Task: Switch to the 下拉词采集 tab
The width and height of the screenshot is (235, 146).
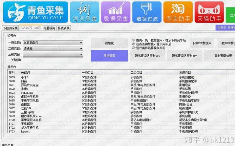Action: pyautogui.click(x=11, y=28)
